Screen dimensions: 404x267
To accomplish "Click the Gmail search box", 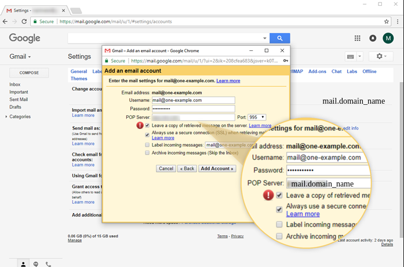I will (x=165, y=38).
